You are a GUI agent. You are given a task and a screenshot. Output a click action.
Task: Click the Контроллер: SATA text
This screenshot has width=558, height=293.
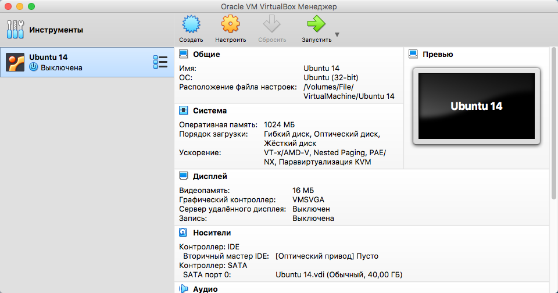[x=213, y=265]
